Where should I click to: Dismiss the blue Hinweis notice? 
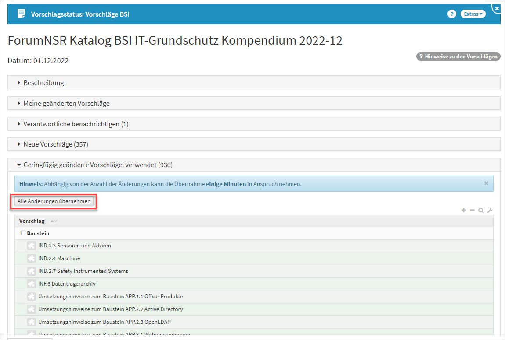tap(486, 183)
